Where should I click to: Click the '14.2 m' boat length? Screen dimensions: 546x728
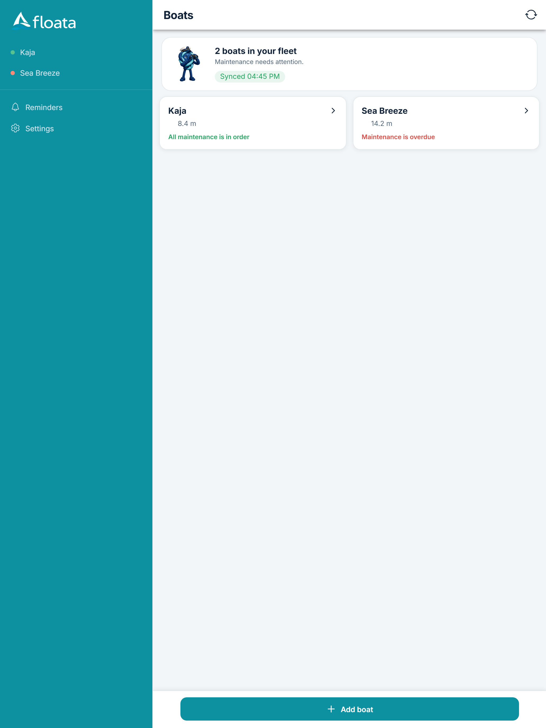pyautogui.click(x=381, y=124)
